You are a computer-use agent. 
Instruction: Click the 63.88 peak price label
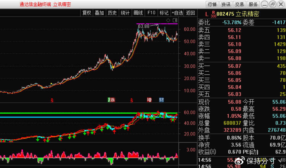click(144, 26)
